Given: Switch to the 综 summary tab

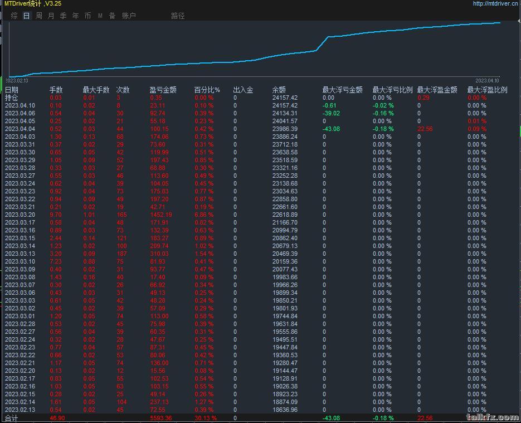Looking at the screenshot, I should pos(14,16).
